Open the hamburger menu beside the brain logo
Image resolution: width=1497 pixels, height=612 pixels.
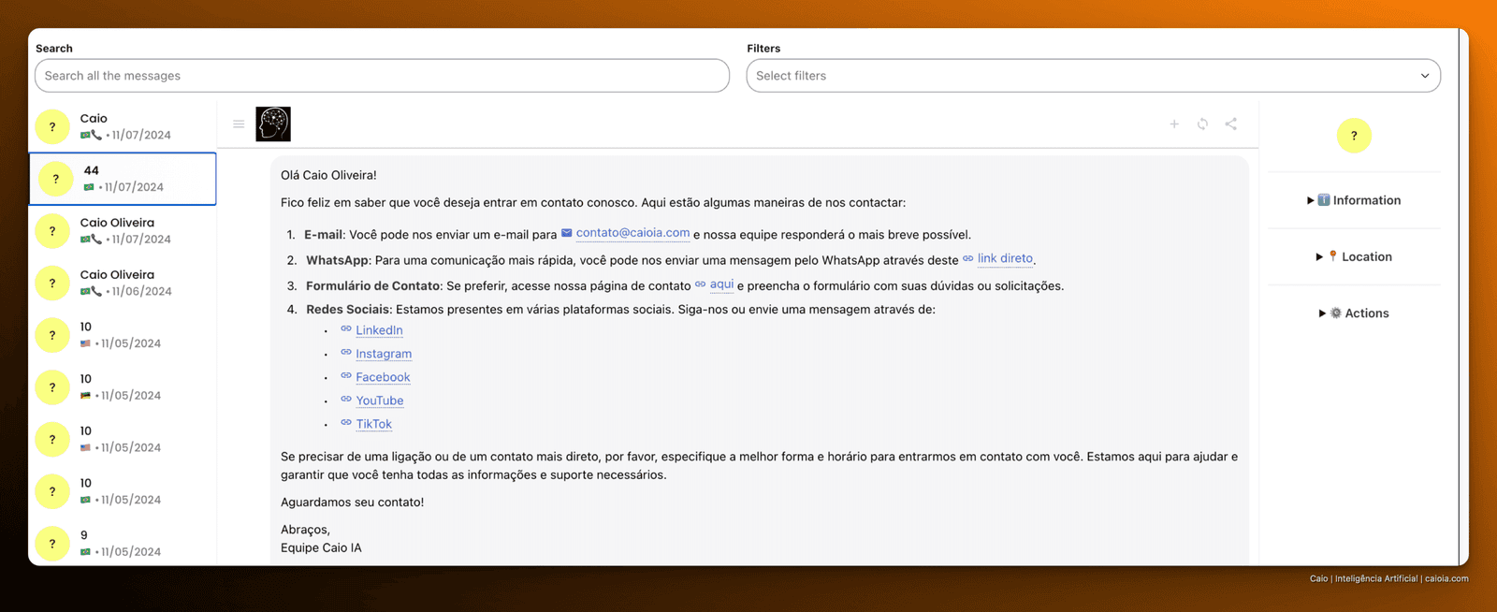click(x=239, y=124)
